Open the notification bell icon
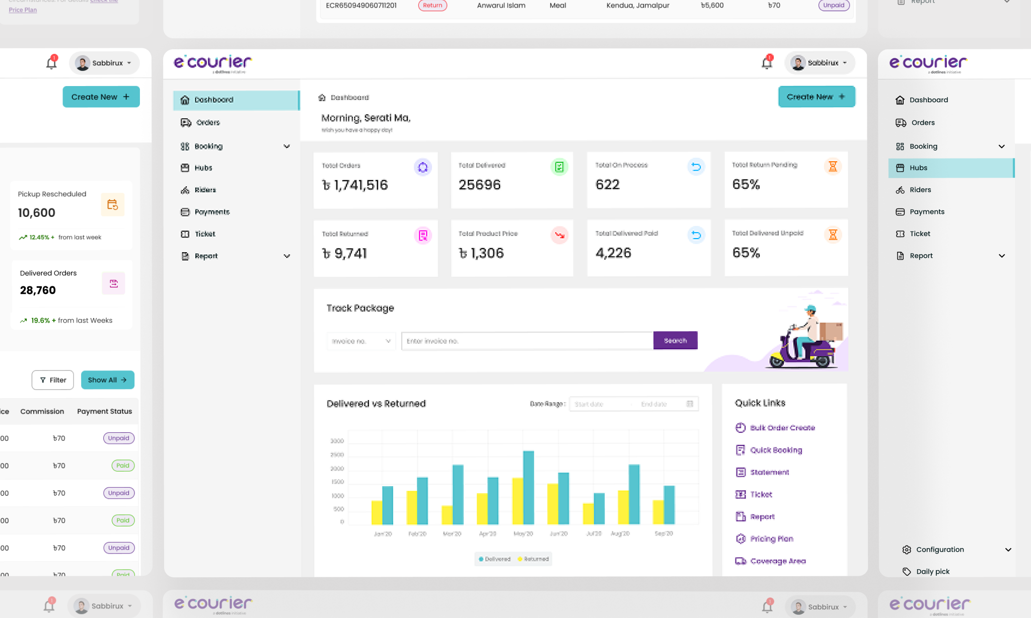Viewport: 1031px width, 618px height. pos(767,62)
